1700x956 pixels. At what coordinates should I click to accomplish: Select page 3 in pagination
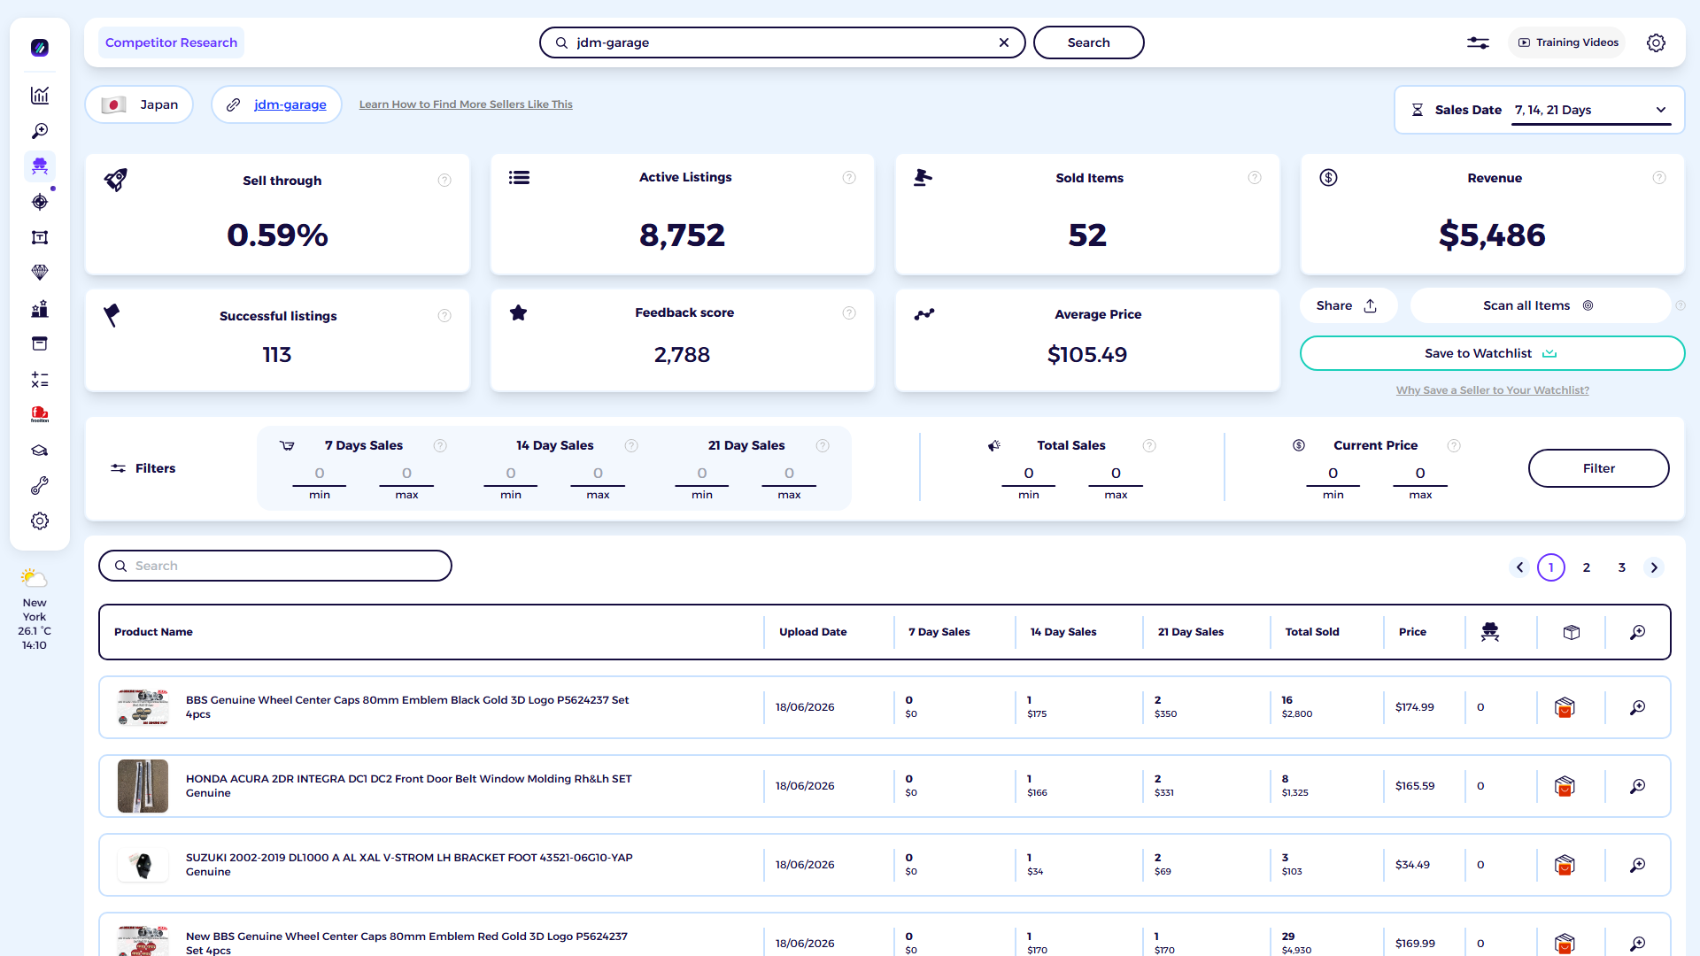1622,567
